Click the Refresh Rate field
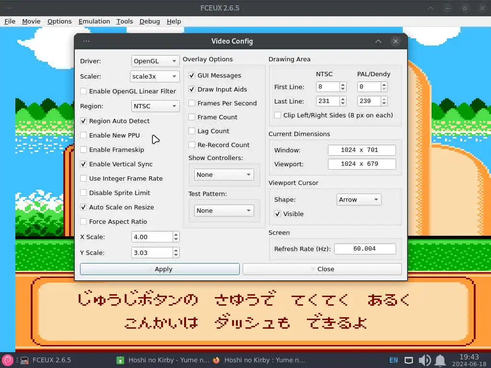The image size is (491, 368). 365,249
